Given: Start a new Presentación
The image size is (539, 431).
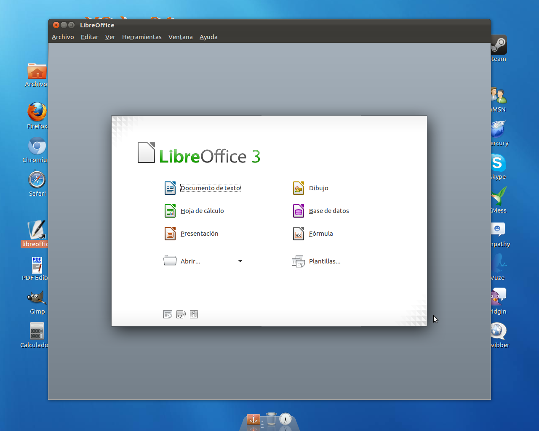Looking at the screenshot, I should [x=191, y=234].
